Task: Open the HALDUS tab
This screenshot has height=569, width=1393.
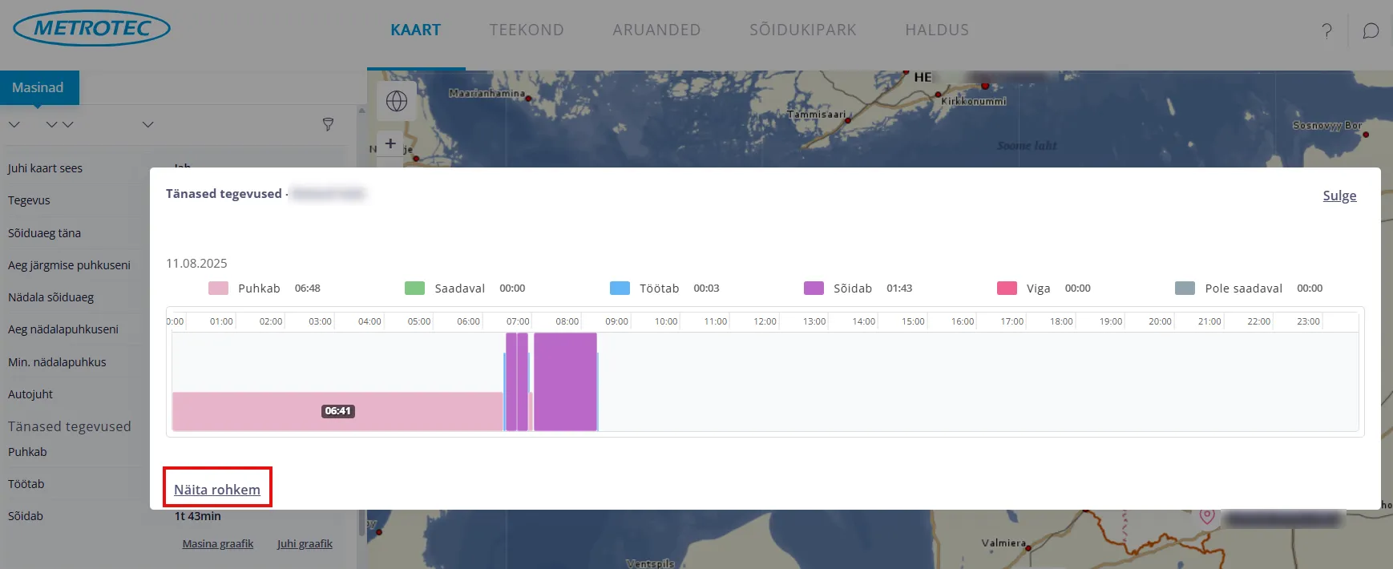Action: (937, 30)
